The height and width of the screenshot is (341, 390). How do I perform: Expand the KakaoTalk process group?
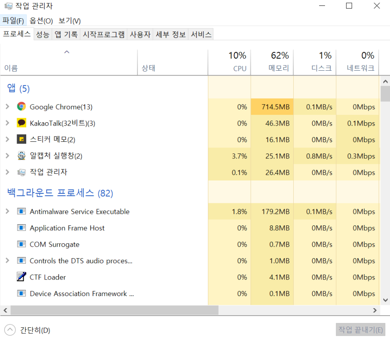click(x=7, y=123)
